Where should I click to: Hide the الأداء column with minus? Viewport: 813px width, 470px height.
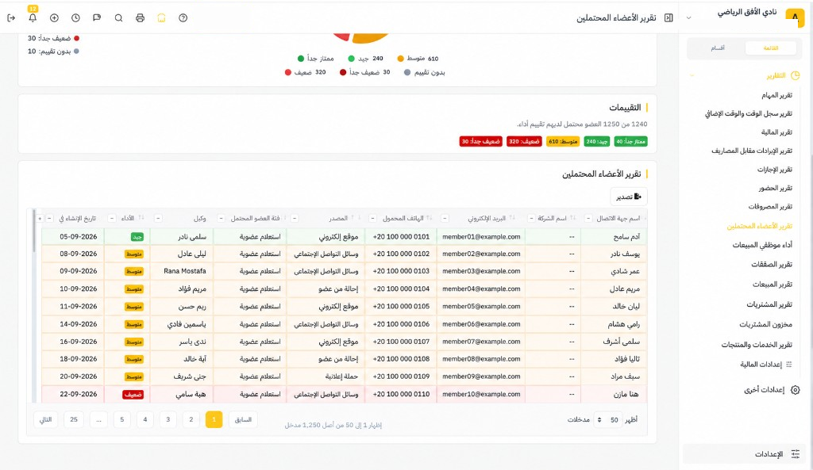pos(111,219)
